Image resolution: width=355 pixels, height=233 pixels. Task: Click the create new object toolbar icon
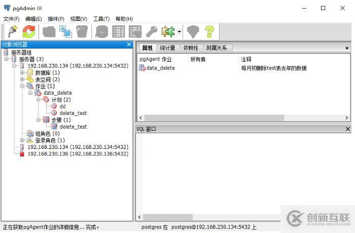point(65,31)
